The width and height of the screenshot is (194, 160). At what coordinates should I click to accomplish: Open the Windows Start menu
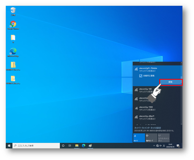tap(9, 146)
